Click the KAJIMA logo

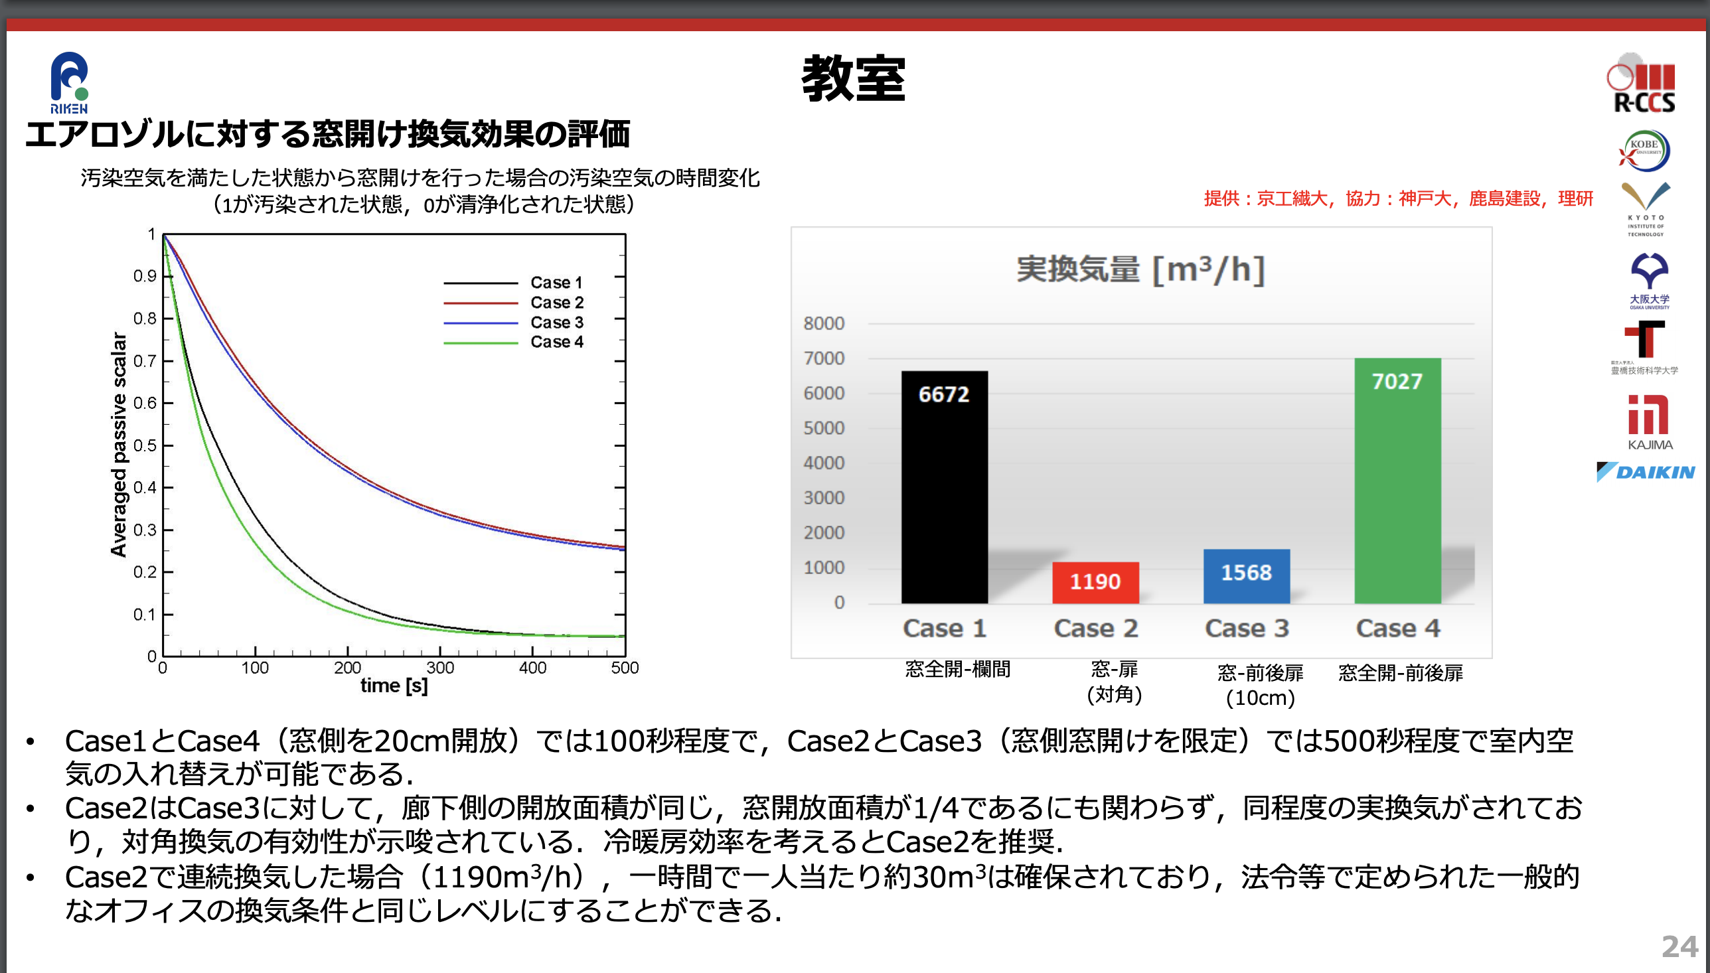1649,422
